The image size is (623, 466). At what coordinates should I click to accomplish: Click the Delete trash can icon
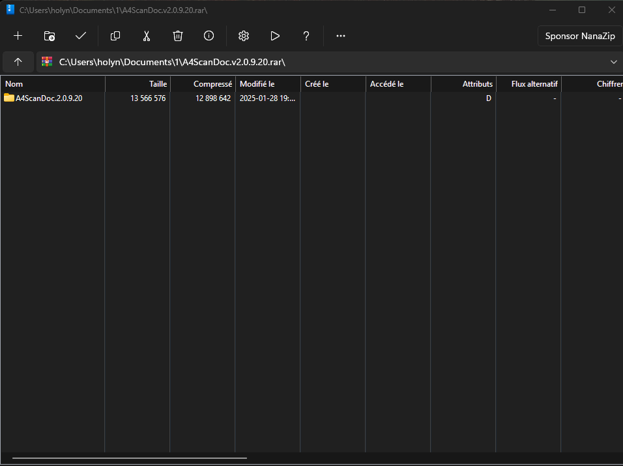[x=178, y=36]
